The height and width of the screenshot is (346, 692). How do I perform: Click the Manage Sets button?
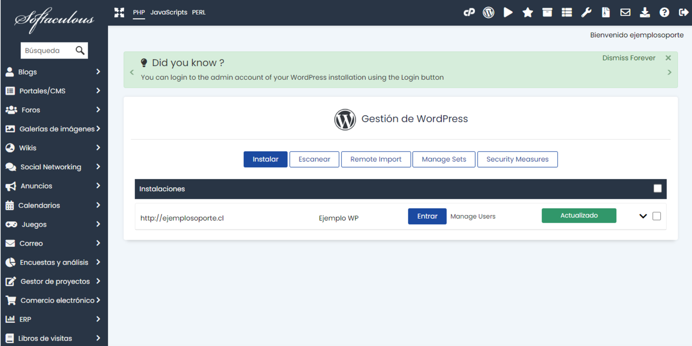tap(444, 159)
